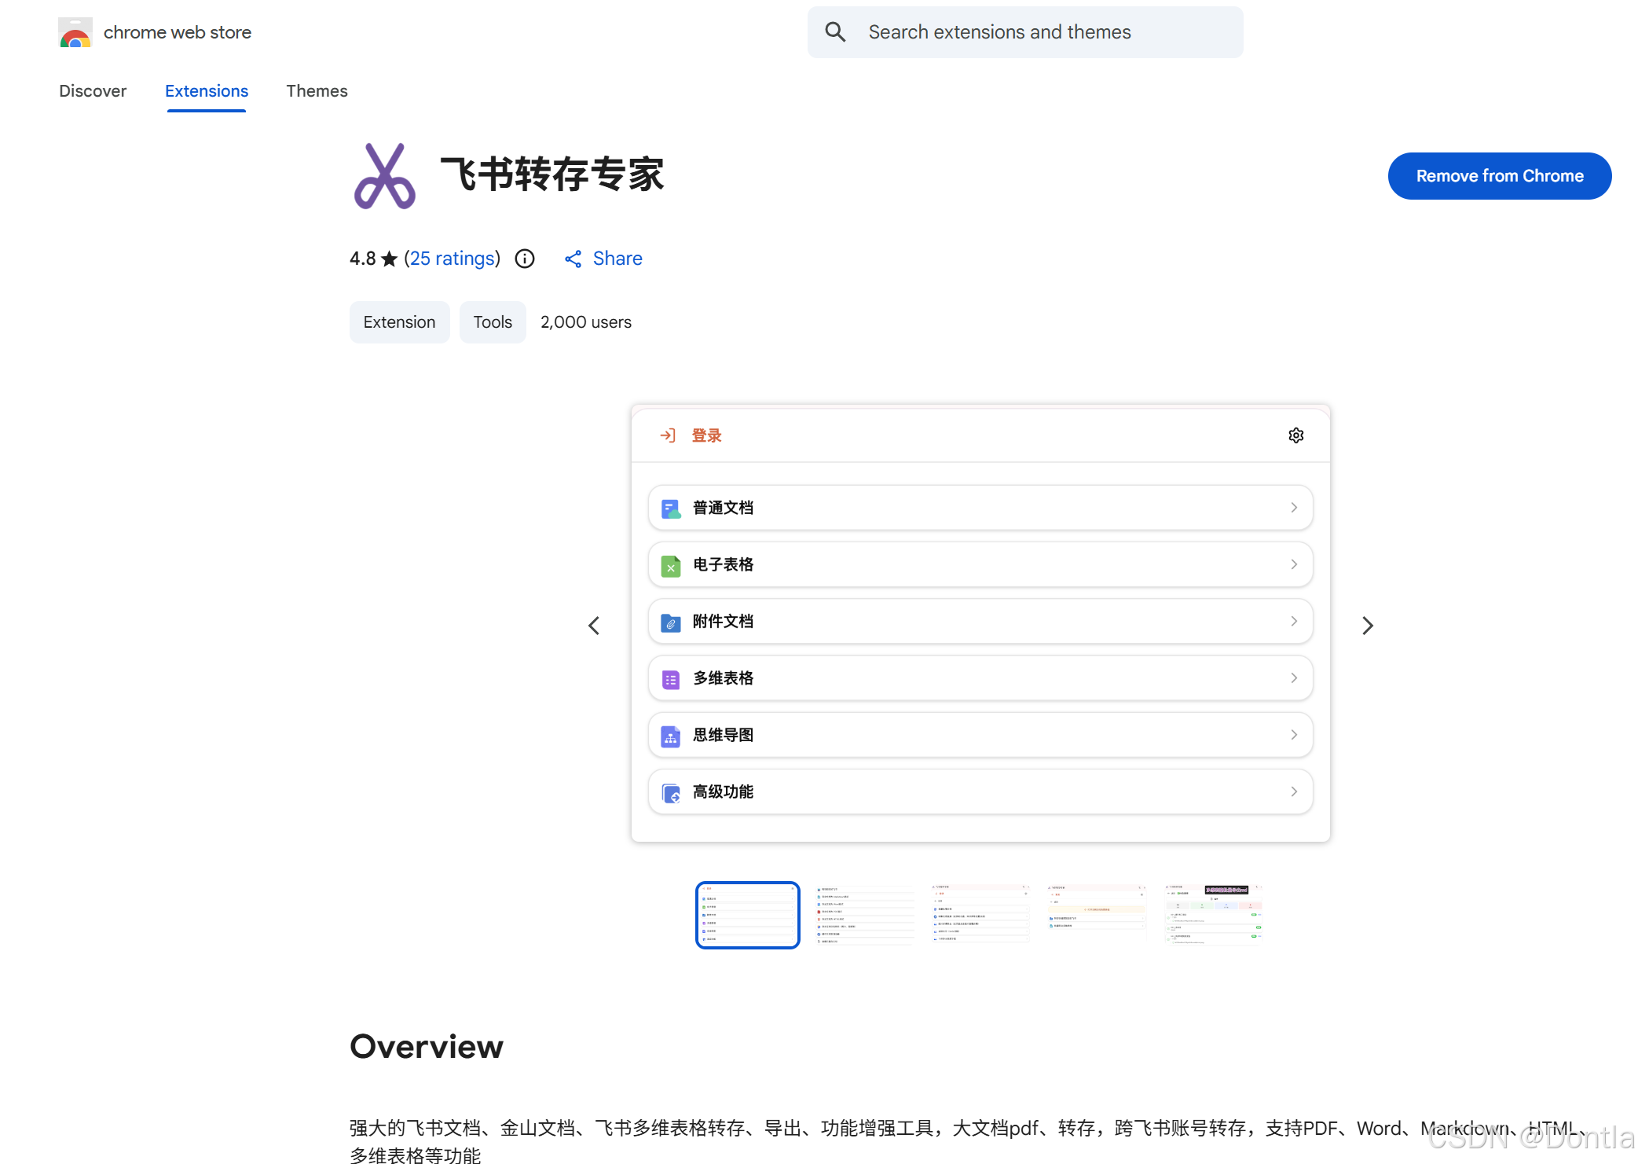The image size is (1638, 1164).
Task: Click the orange 登录 login icon
Action: (668, 435)
